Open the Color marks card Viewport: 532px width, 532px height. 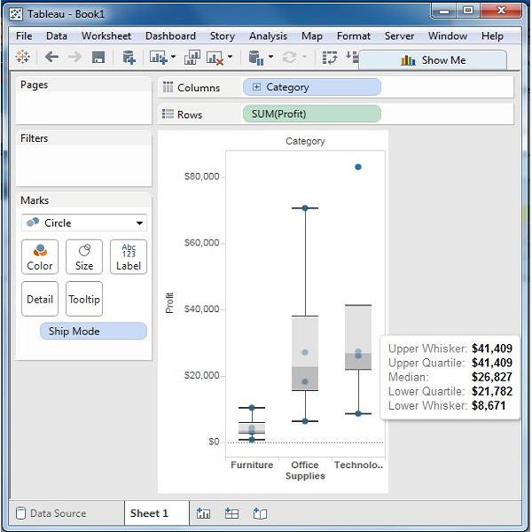click(40, 257)
